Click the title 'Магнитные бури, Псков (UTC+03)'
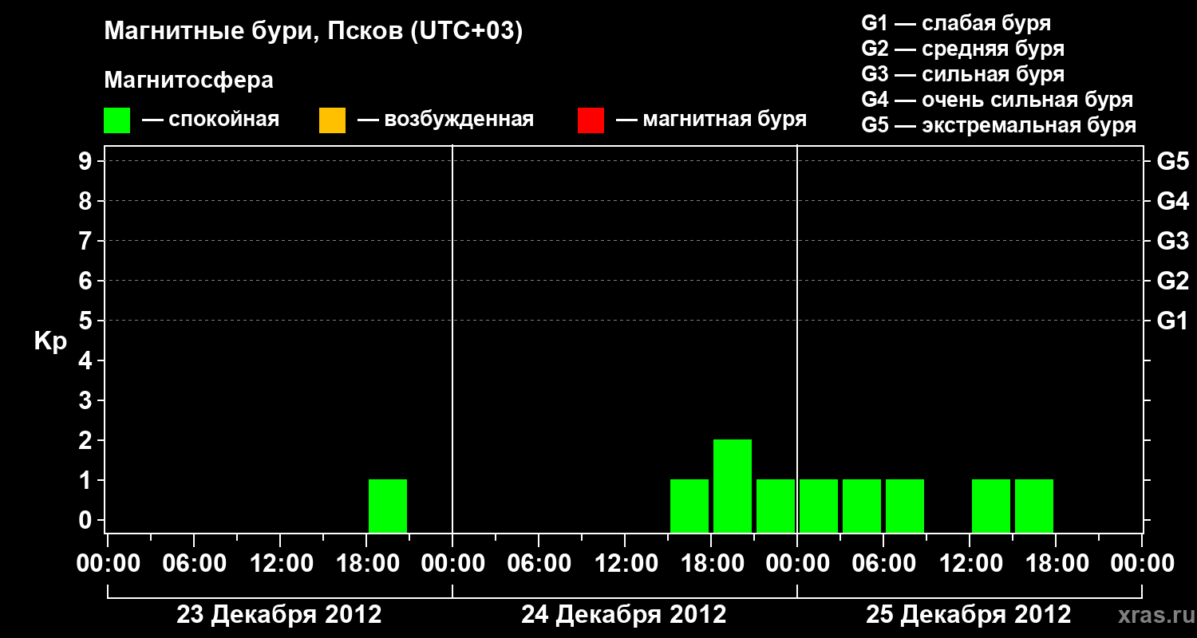The width and height of the screenshot is (1197, 638). [x=314, y=32]
